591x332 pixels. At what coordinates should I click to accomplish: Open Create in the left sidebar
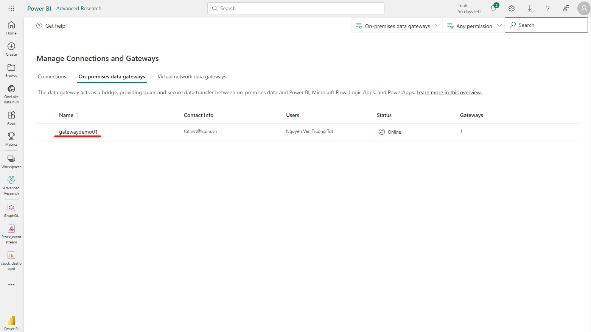pyautogui.click(x=11, y=49)
